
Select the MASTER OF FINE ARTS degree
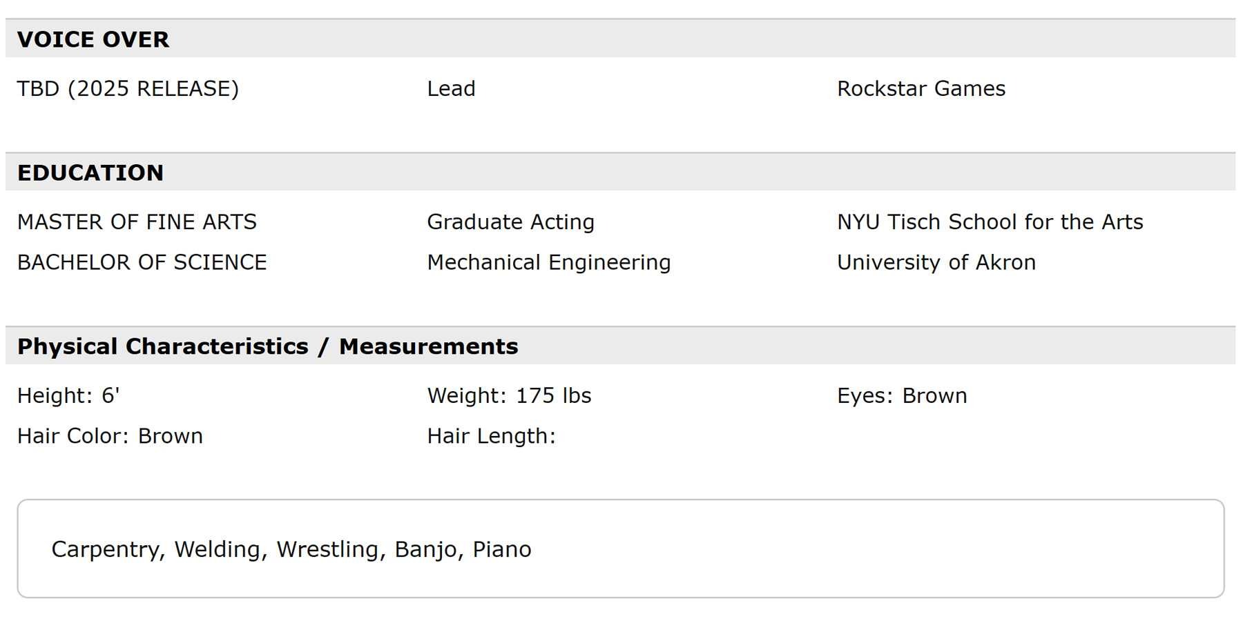click(x=137, y=222)
